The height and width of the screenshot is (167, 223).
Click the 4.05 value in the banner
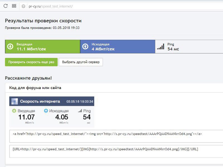[x=62, y=117]
